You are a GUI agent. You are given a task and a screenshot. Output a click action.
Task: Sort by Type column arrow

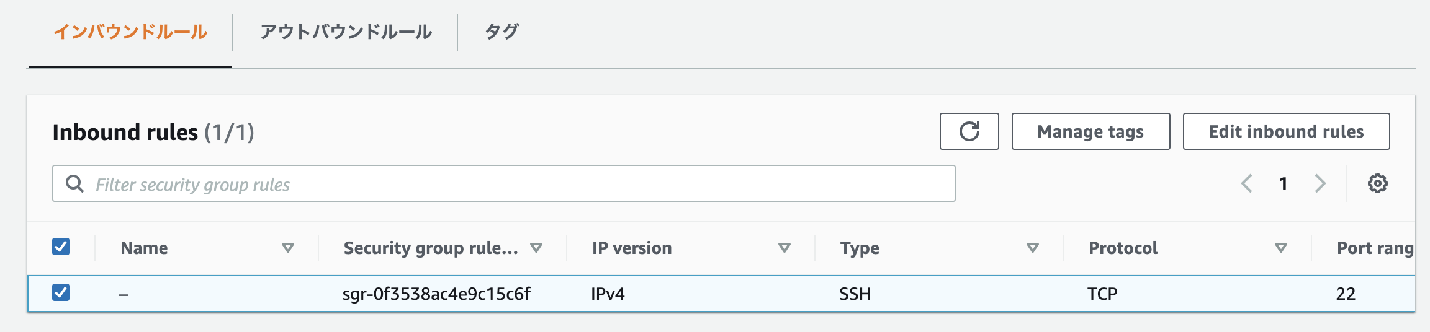tap(1033, 248)
